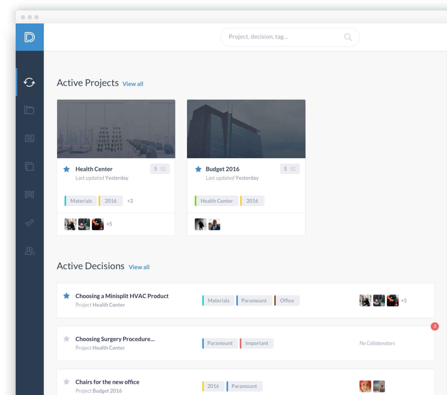The height and width of the screenshot is (395, 447).
Task: Open the board columns icon in sidebar
Action: point(29,194)
